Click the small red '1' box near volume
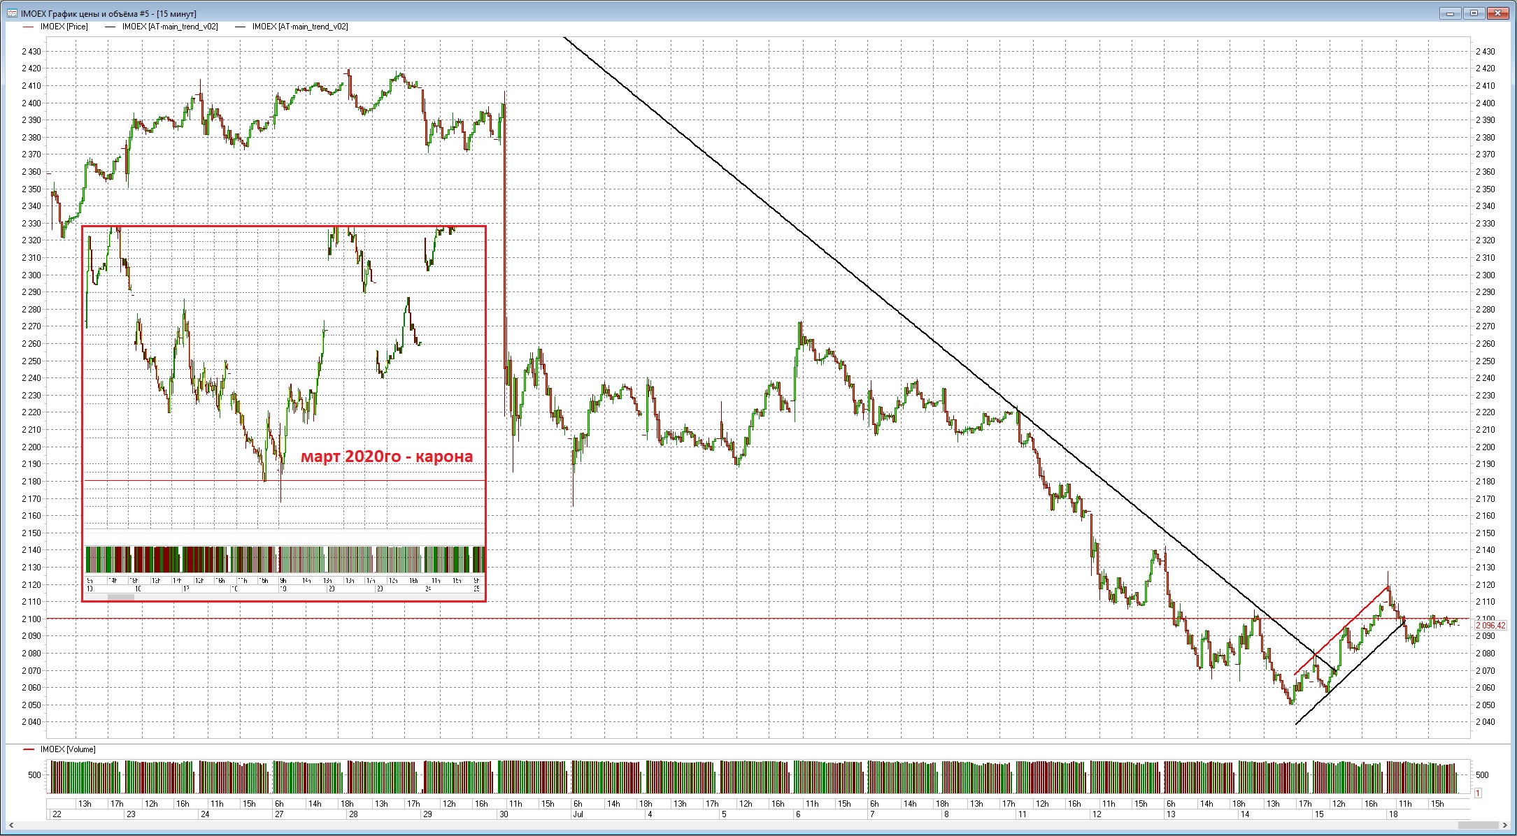The height and width of the screenshot is (836, 1517). click(1478, 793)
